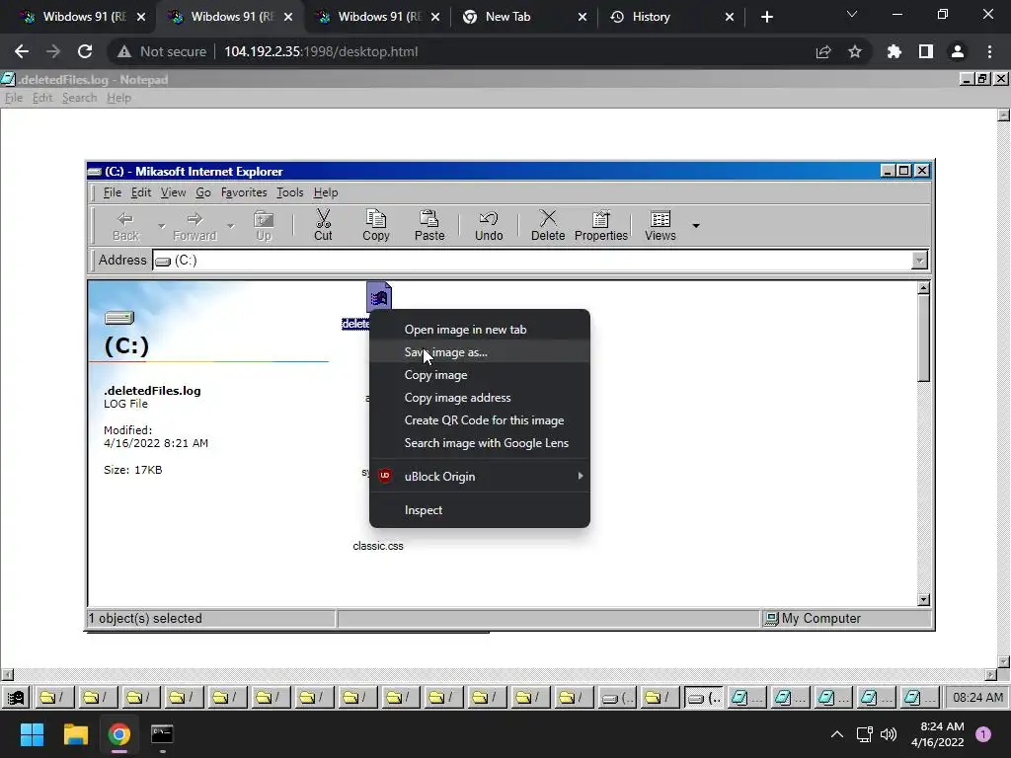Click the Chrome profile avatar icon
1011x758 pixels.
click(x=958, y=51)
